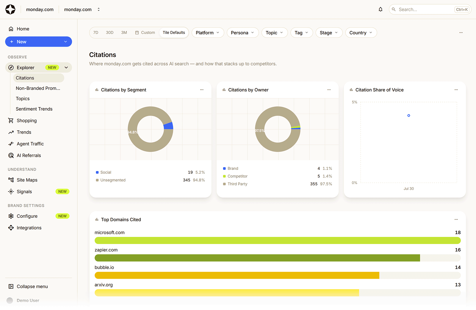Click the Explorer compass icon
The image size is (476, 310).
(x=11, y=68)
